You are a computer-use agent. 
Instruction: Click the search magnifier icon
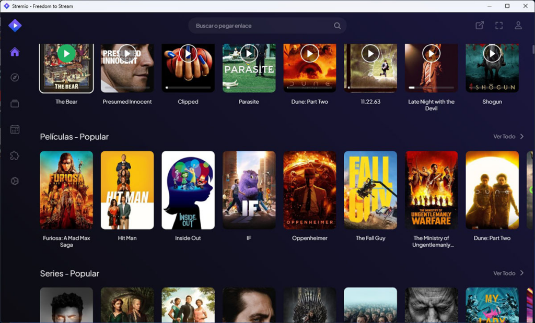point(337,26)
